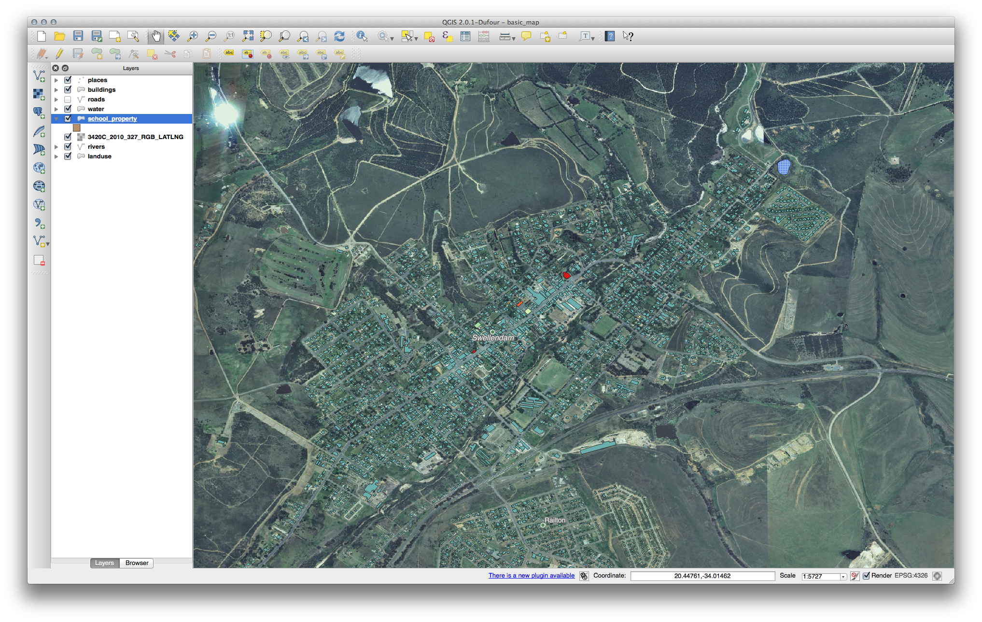Click the Refresh map icon

pos(340,36)
